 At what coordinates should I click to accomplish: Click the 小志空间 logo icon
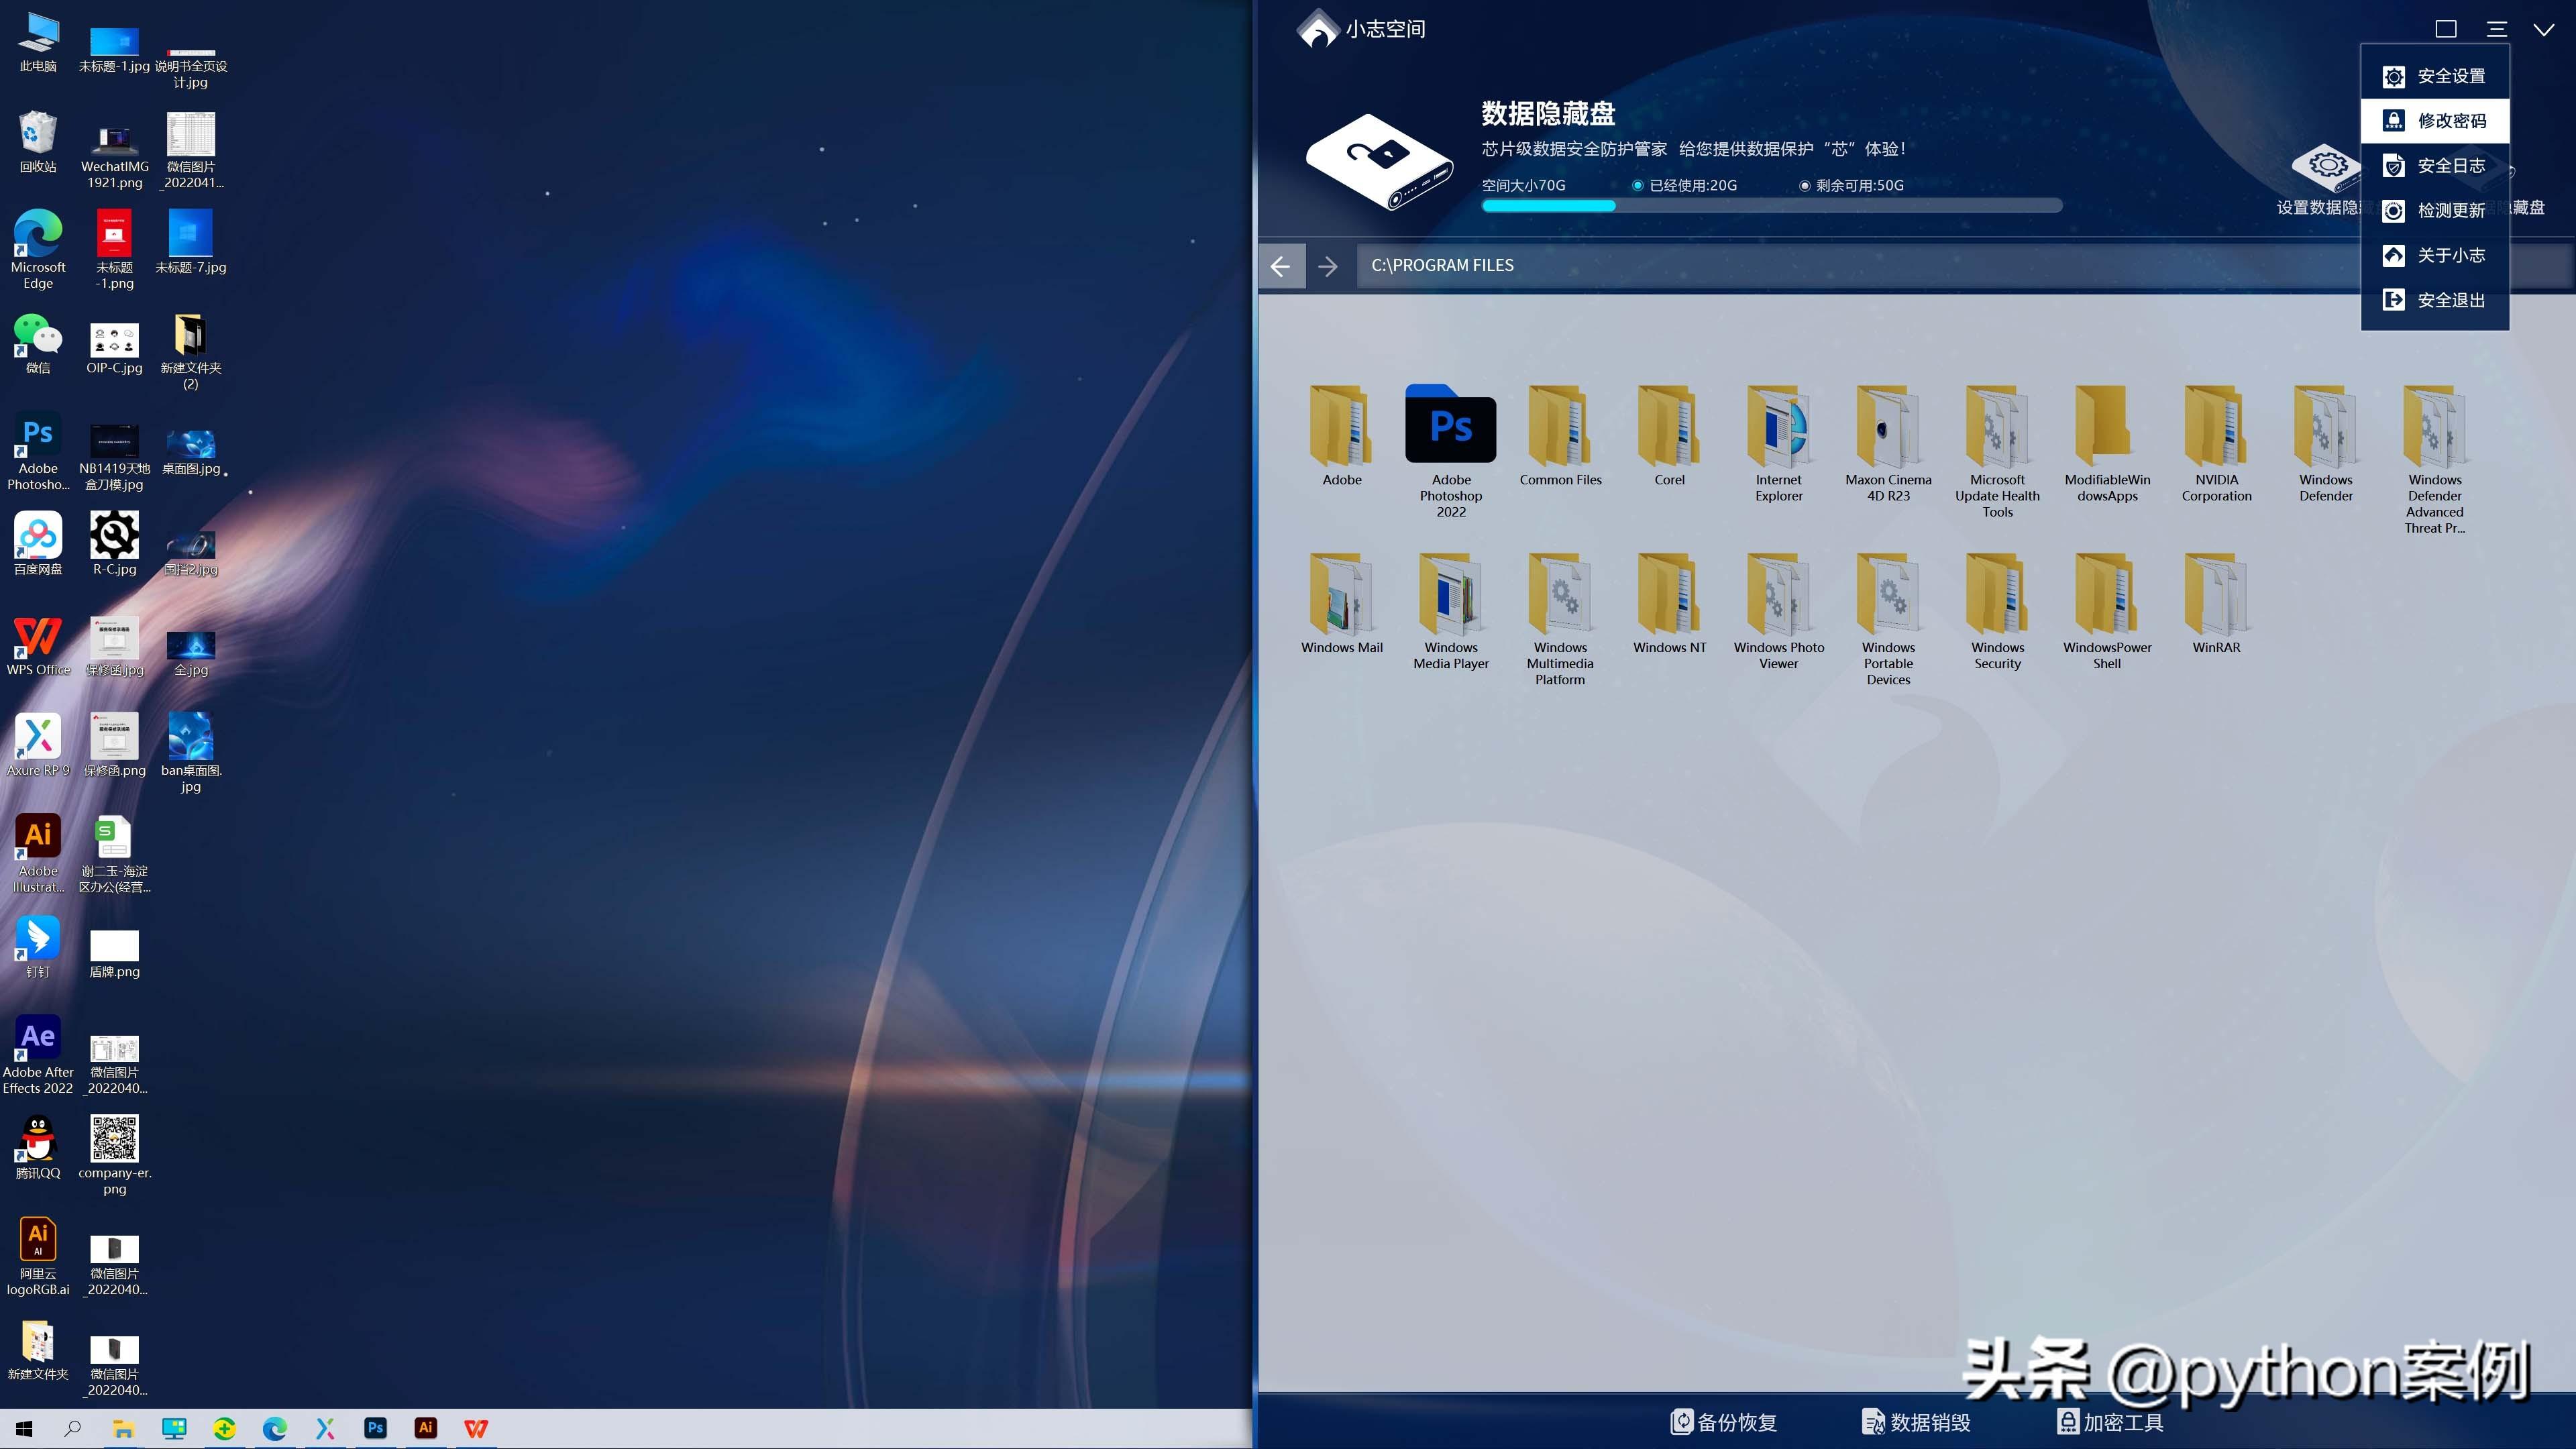(x=1317, y=28)
